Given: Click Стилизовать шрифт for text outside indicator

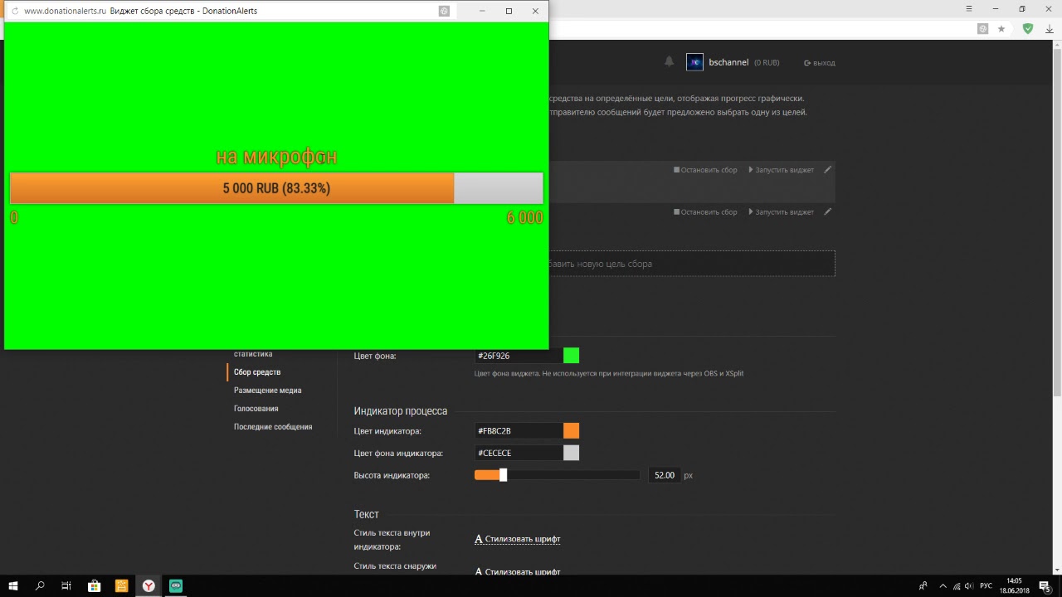Looking at the screenshot, I should click(517, 572).
